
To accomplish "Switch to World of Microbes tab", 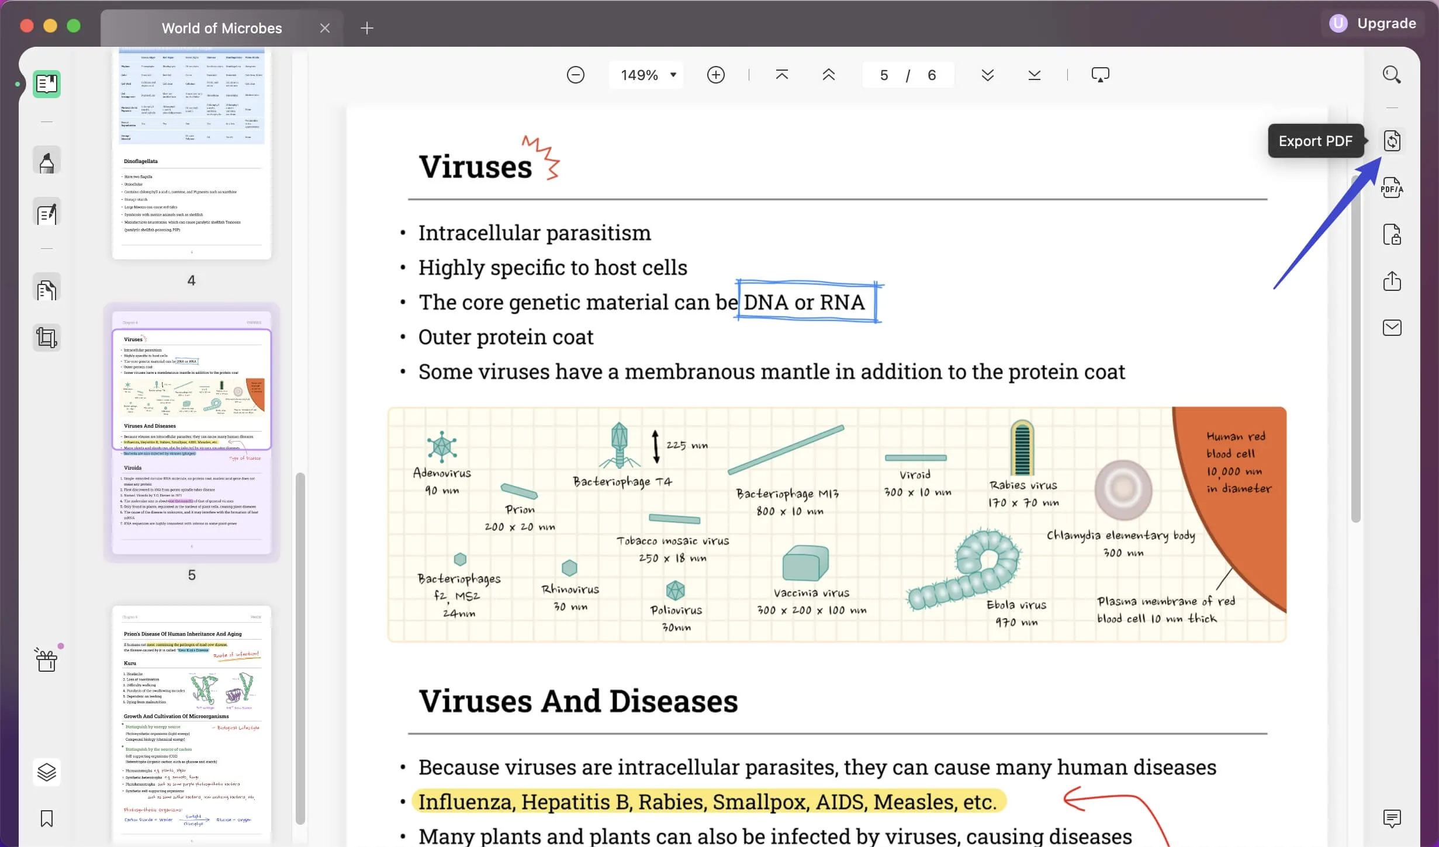I will tap(222, 28).
